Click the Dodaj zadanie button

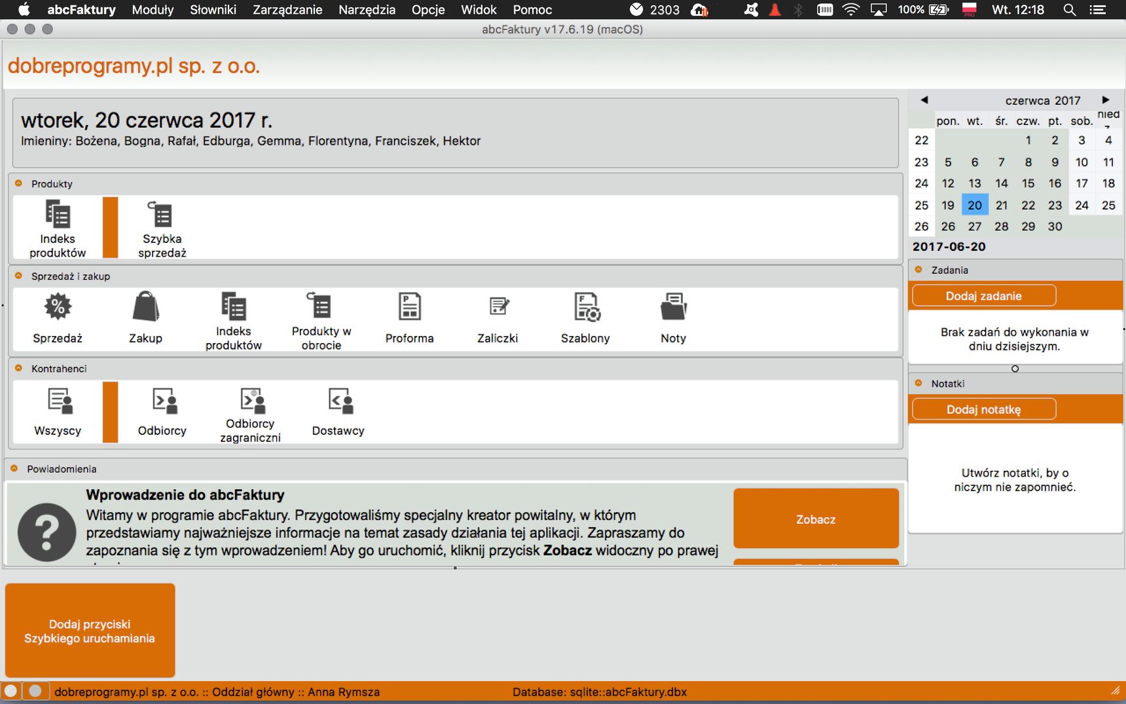point(983,296)
